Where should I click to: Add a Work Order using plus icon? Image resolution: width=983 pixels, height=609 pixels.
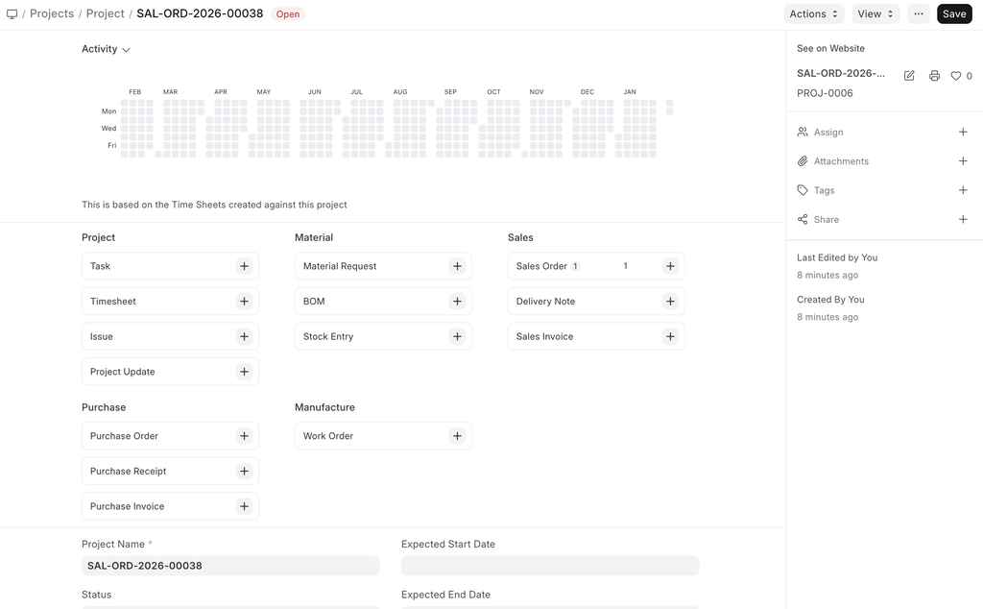[x=457, y=436]
